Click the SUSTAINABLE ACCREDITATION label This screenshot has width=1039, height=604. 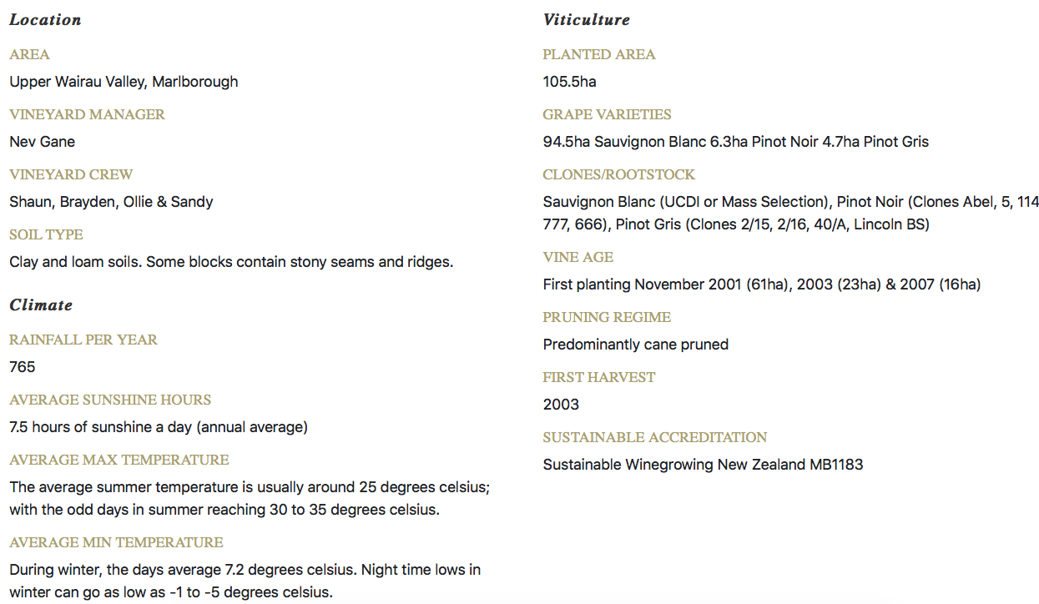pyautogui.click(x=654, y=438)
